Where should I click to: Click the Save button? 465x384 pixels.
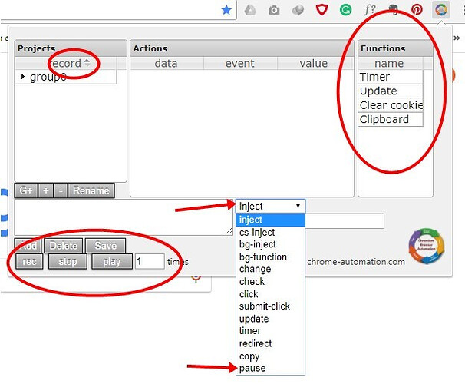(106, 246)
